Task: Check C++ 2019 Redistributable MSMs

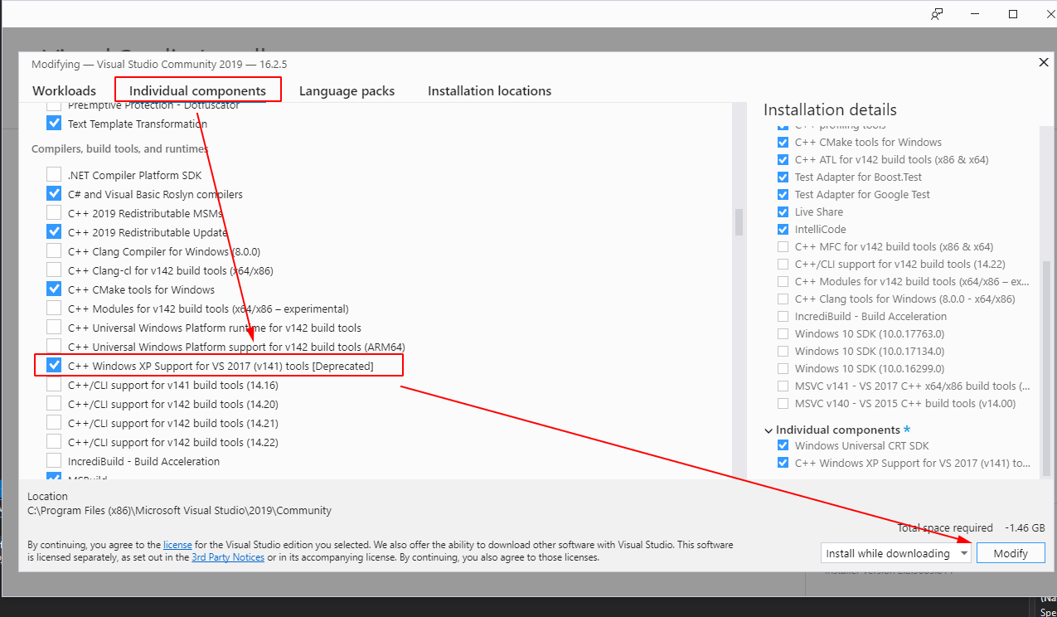Action: [54, 213]
